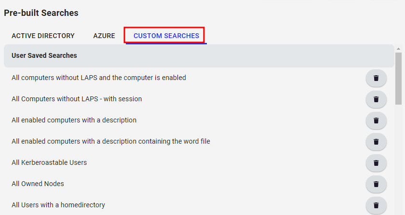Run 'All Computers without LAPS - with session' query
This screenshot has height=215, width=405.
tap(77, 99)
